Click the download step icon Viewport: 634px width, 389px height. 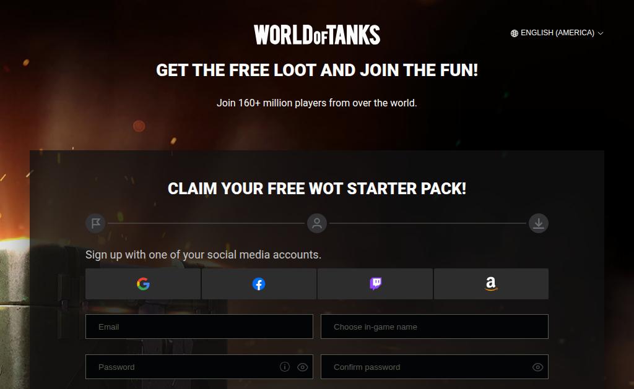539,223
